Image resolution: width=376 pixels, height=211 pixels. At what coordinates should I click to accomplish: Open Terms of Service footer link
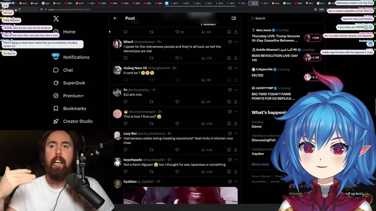click(x=261, y=176)
